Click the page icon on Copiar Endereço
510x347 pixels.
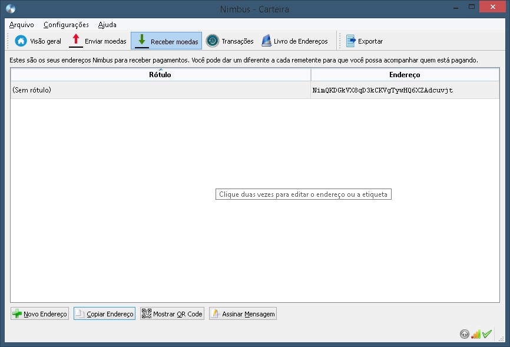[80, 313]
